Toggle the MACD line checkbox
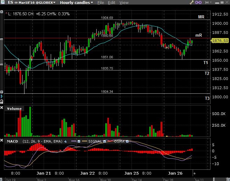The image size is (230, 181). tap(79, 141)
